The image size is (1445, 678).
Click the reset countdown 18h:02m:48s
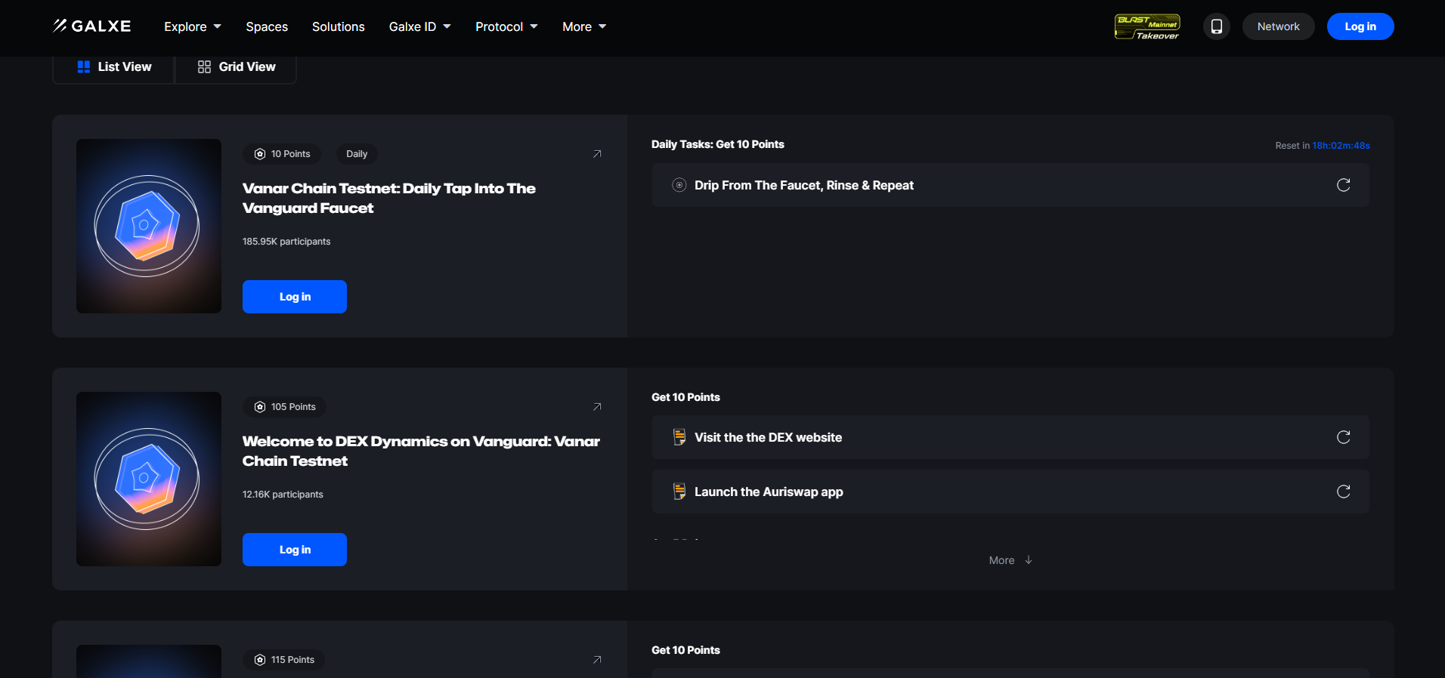(1341, 146)
